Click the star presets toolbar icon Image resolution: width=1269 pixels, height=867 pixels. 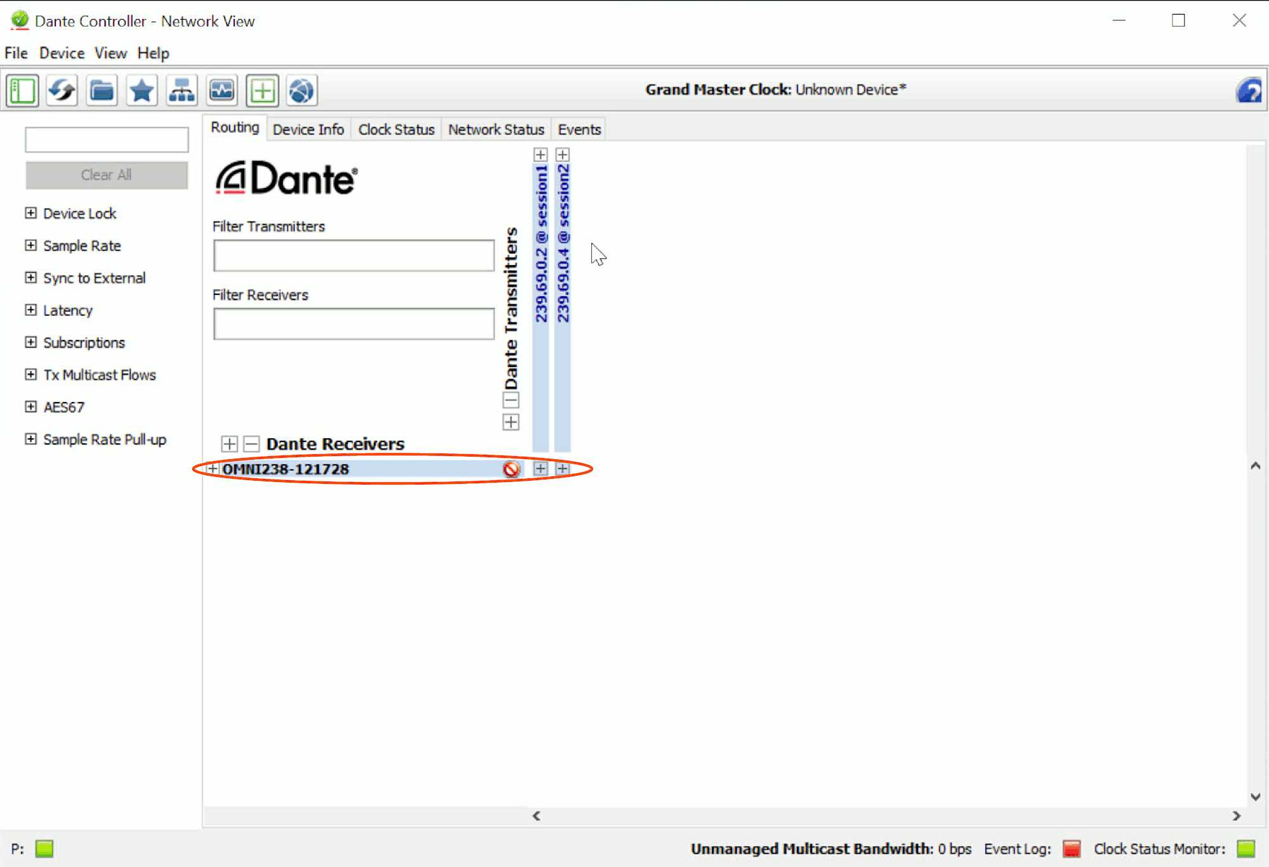click(142, 91)
